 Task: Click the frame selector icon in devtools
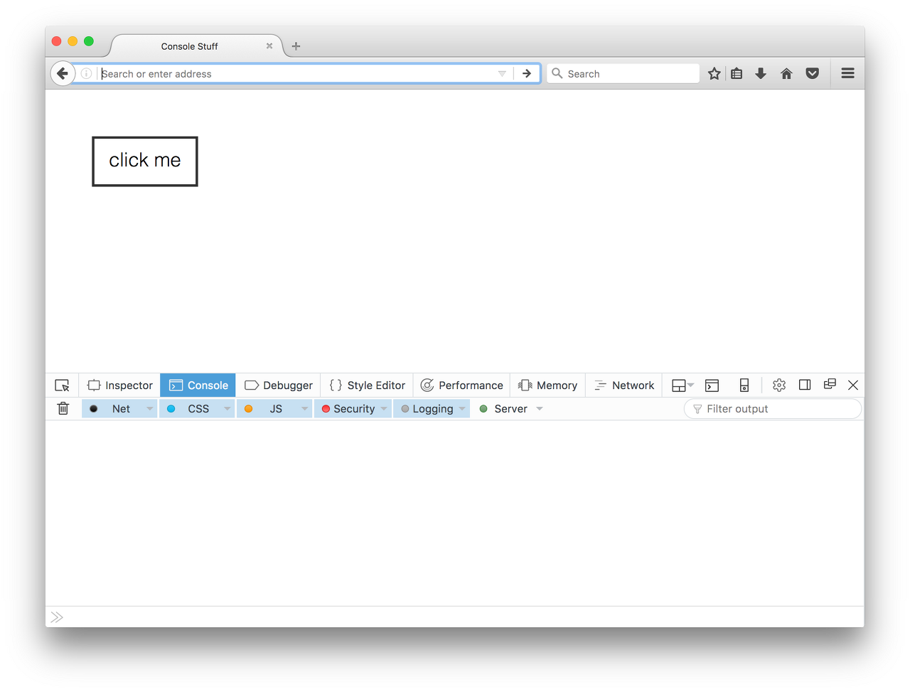(x=682, y=385)
